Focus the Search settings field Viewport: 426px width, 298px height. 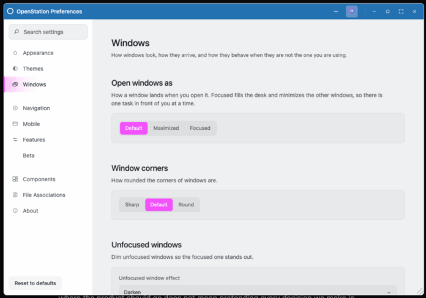coord(48,32)
